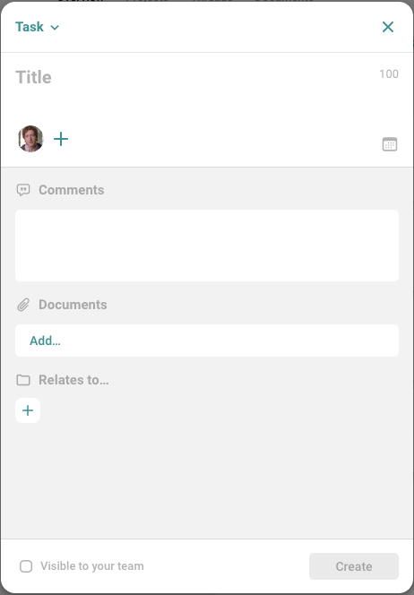Click into the Title field
414x595 pixels.
(195, 77)
